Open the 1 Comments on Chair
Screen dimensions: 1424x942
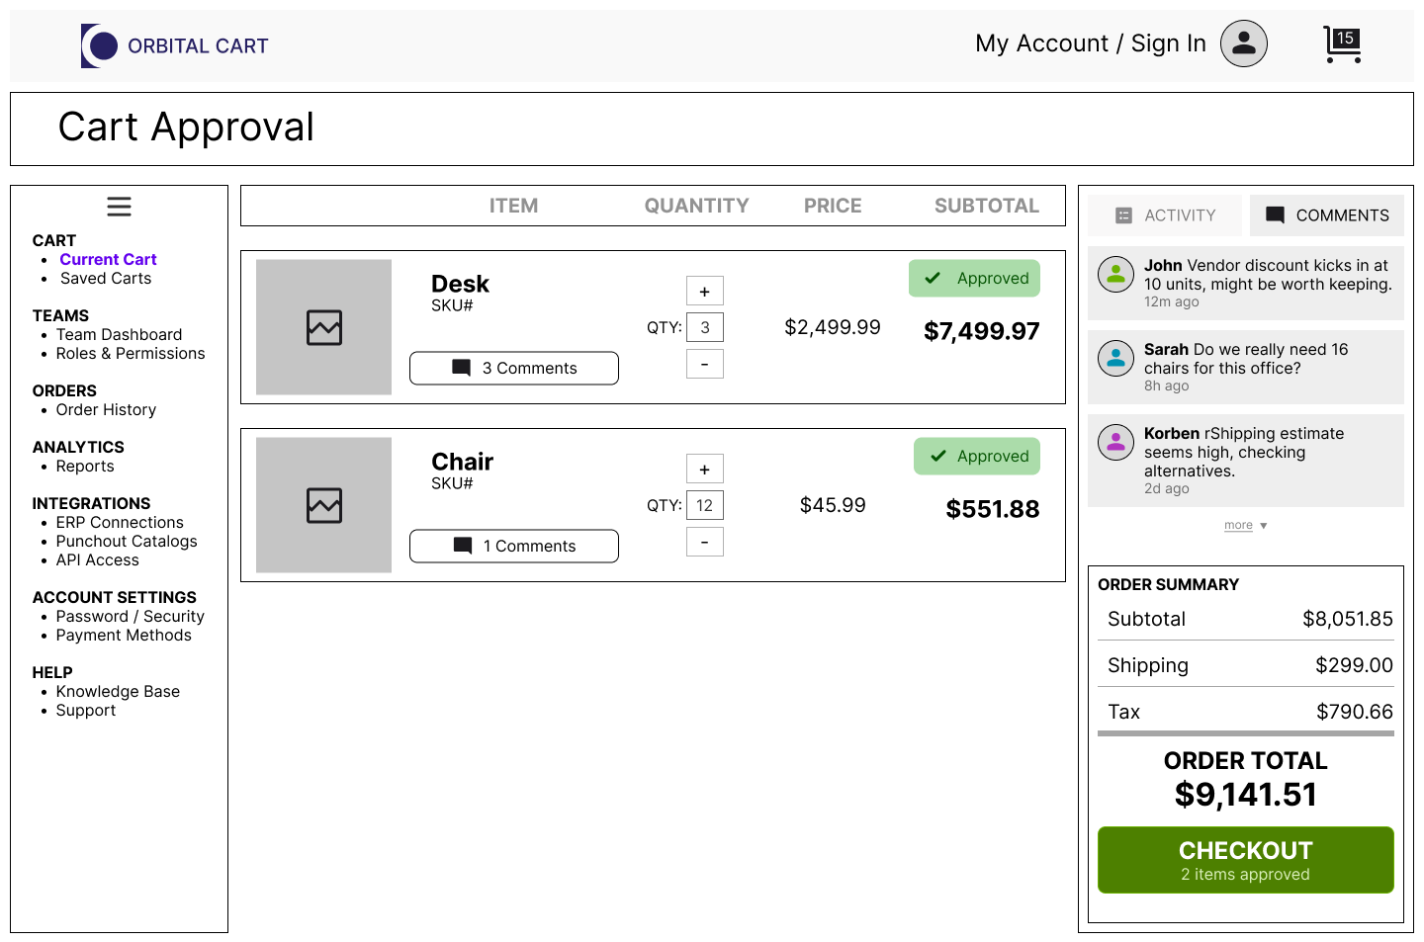[x=514, y=546]
